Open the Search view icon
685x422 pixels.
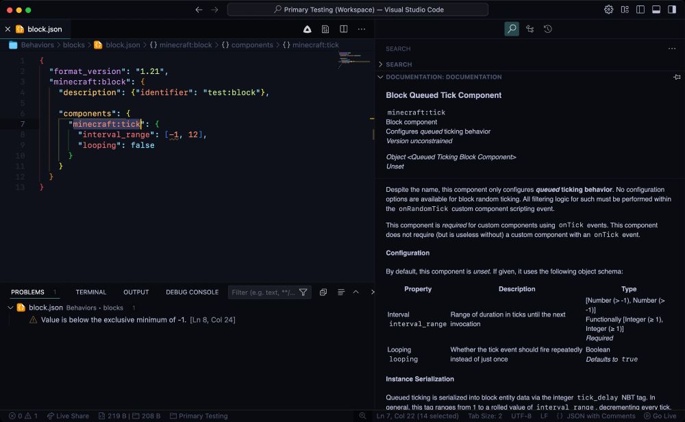(512, 29)
